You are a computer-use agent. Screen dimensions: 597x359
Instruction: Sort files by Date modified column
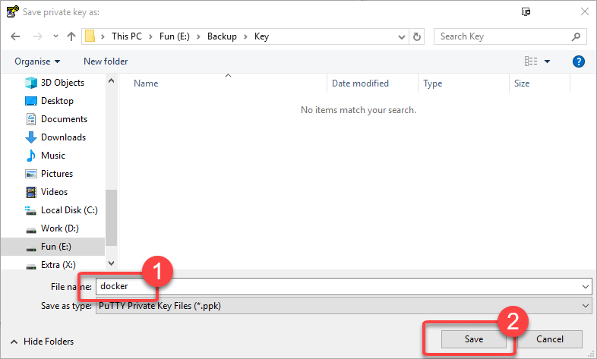tap(360, 83)
